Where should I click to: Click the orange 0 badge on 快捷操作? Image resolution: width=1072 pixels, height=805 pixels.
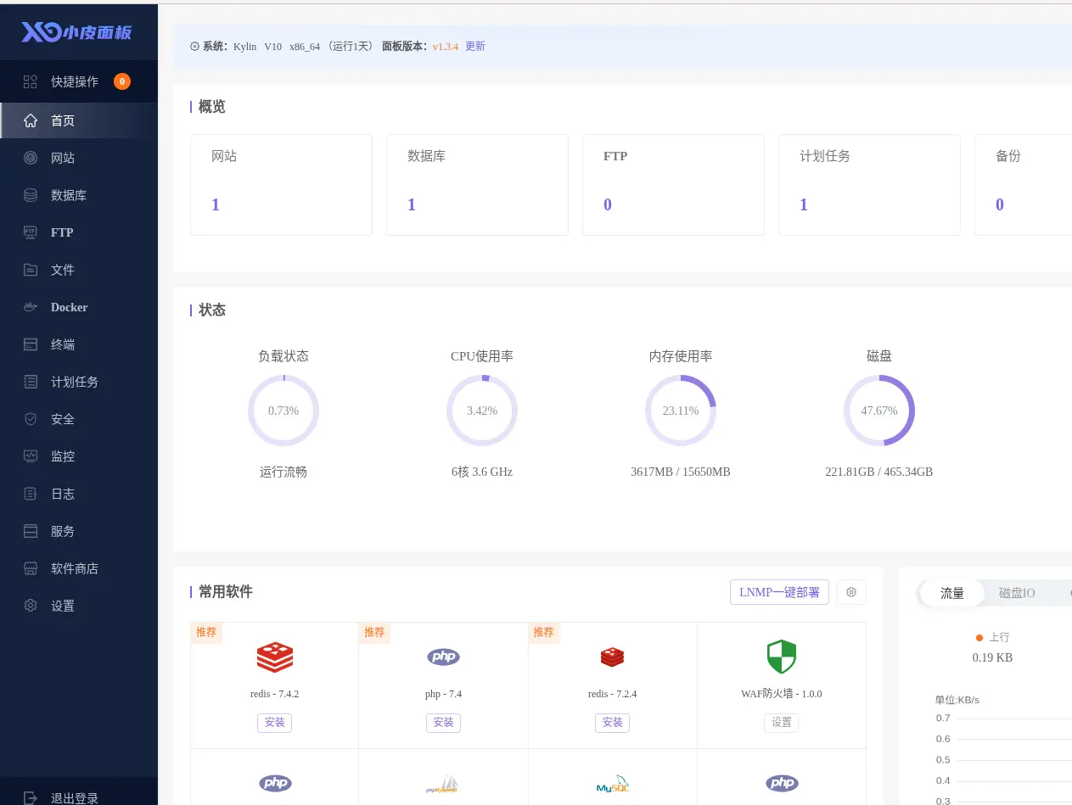[122, 81]
